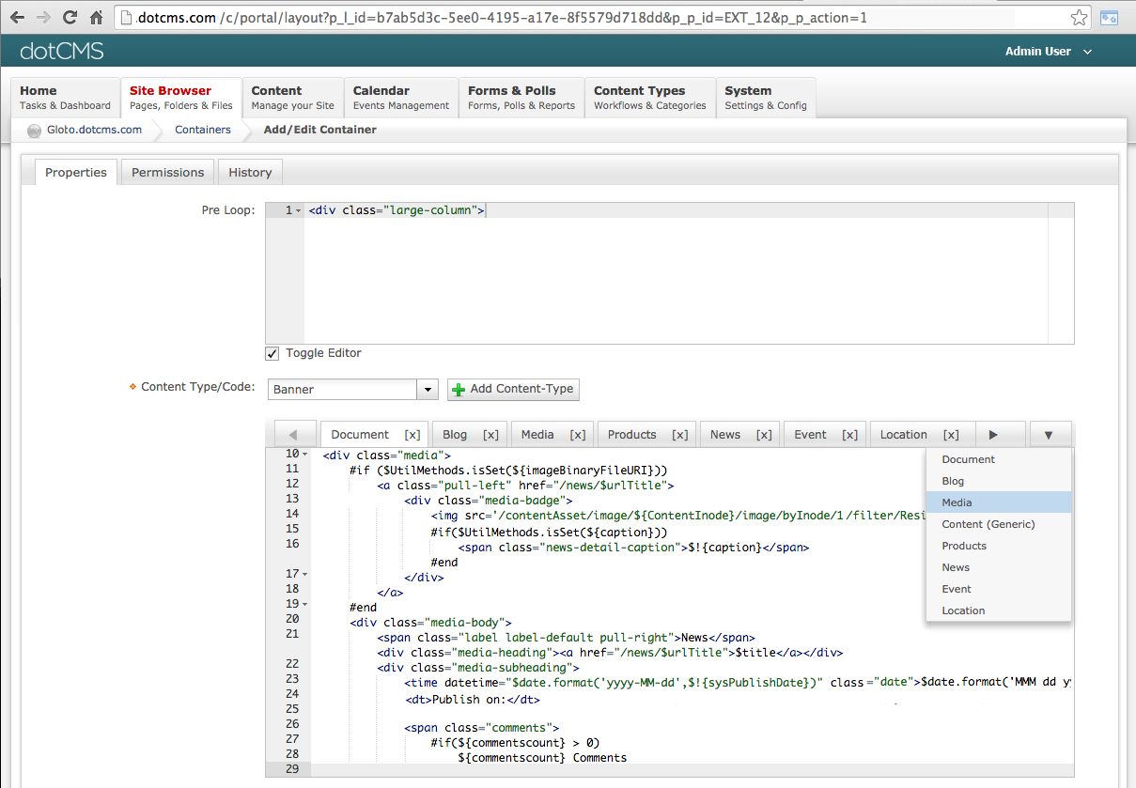Remove the Products tab via [x]
Viewport: 1136px width, 788px height.
pos(679,435)
